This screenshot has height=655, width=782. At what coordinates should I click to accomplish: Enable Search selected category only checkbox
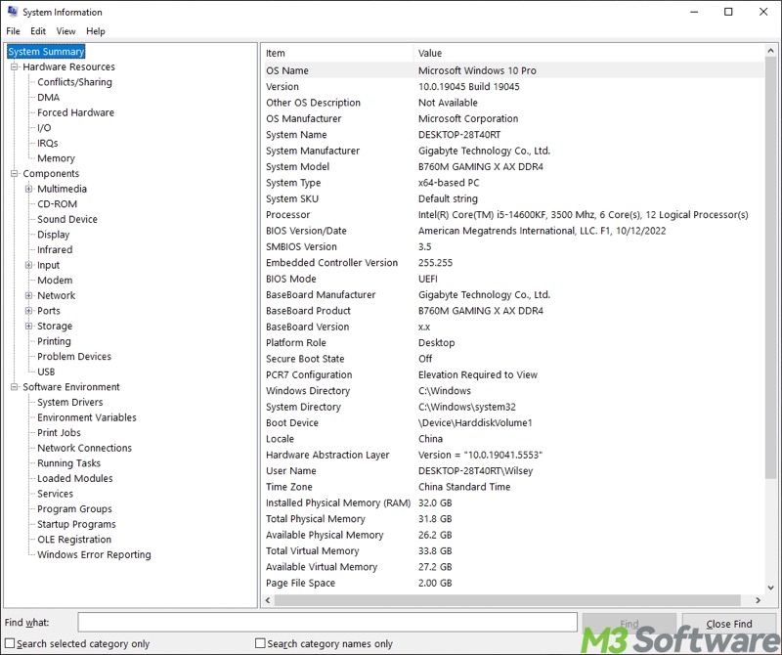10,643
